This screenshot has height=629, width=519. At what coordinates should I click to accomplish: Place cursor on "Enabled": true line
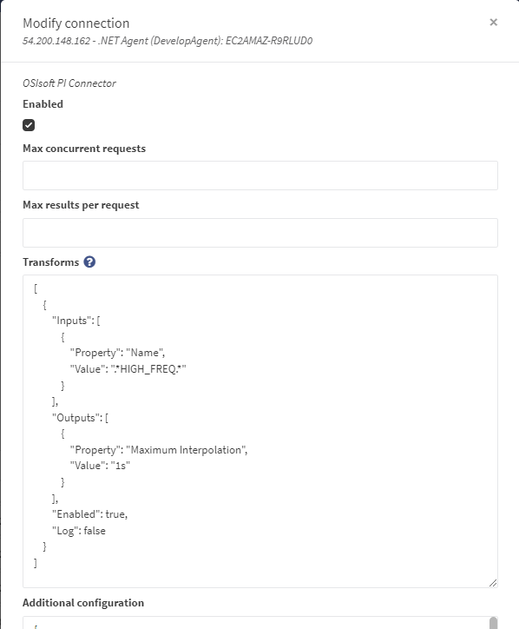pyautogui.click(x=89, y=514)
